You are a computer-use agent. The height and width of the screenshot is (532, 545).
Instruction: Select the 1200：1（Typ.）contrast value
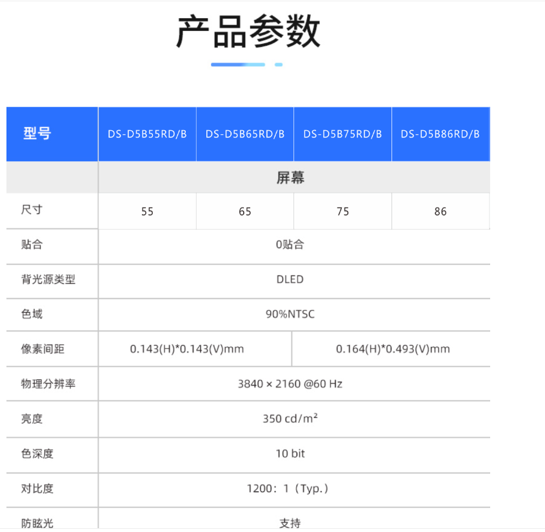[288, 489]
